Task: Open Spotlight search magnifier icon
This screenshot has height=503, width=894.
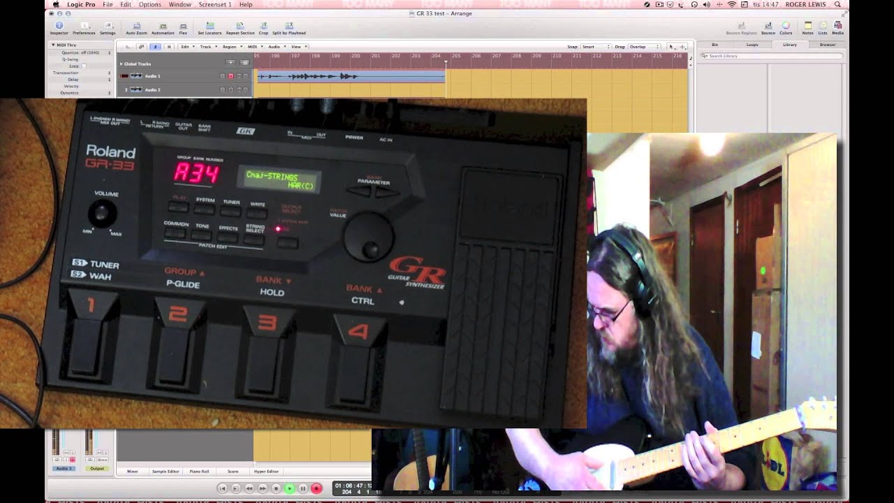Action: tap(837, 4)
